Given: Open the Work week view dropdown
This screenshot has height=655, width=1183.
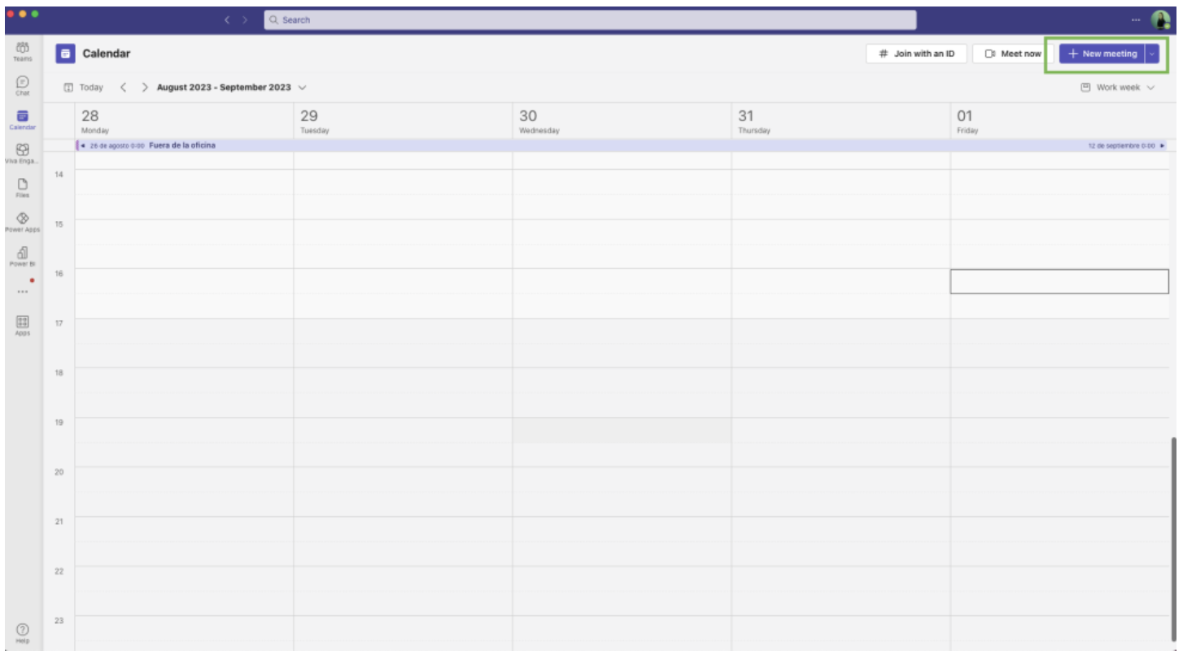Looking at the screenshot, I should click(1117, 88).
